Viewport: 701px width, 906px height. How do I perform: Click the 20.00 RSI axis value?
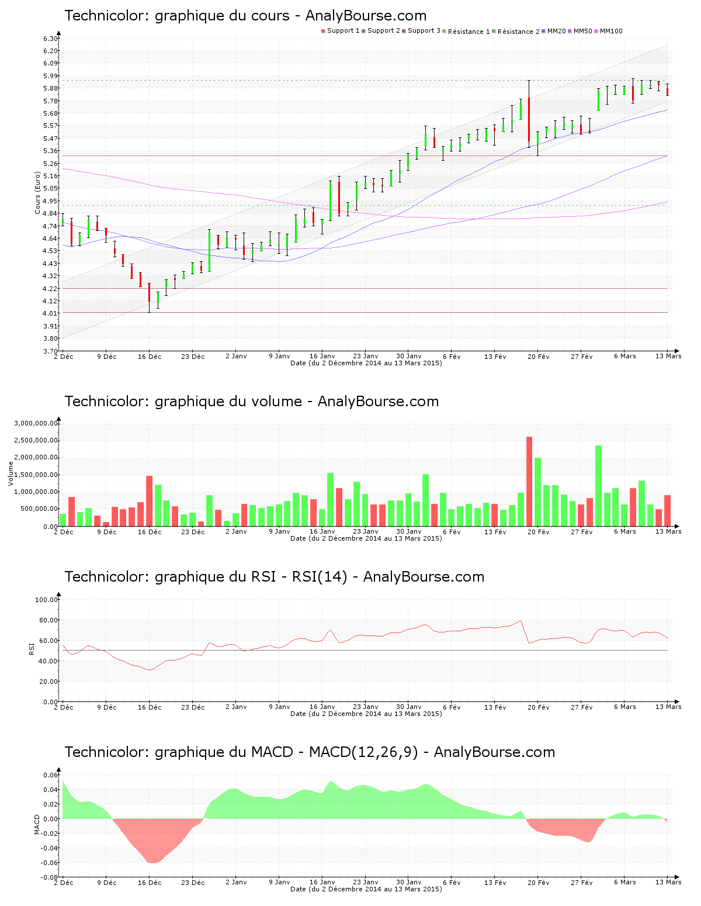tap(48, 682)
